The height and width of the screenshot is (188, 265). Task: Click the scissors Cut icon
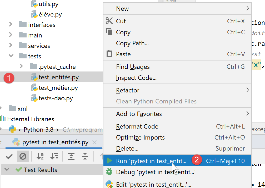(109, 21)
